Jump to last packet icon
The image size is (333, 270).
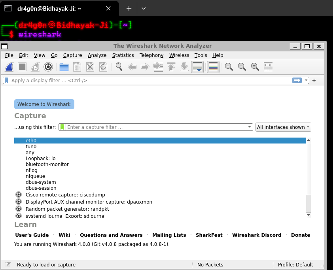[x=184, y=67]
